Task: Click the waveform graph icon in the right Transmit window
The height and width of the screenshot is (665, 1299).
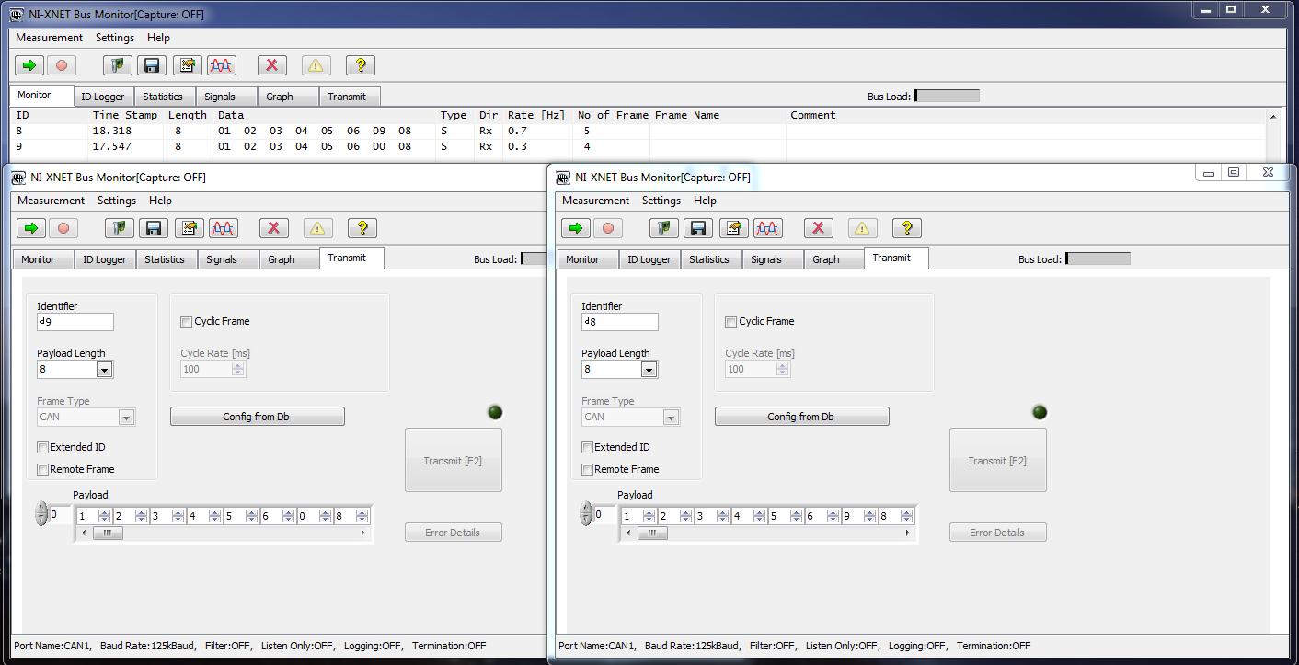Action: coord(768,228)
